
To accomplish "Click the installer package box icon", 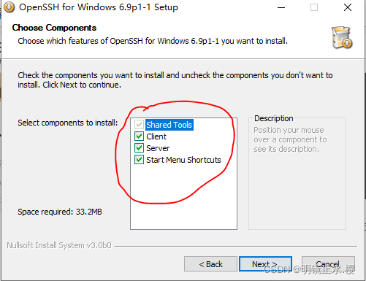I will point(342,37).
